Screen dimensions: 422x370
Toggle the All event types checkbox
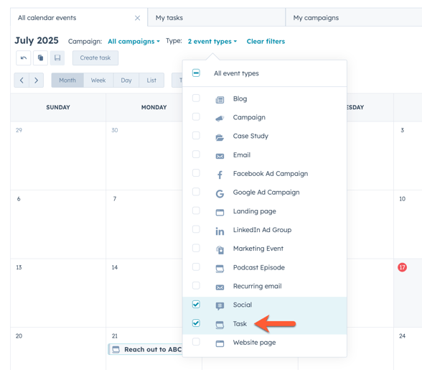(196, 73)
